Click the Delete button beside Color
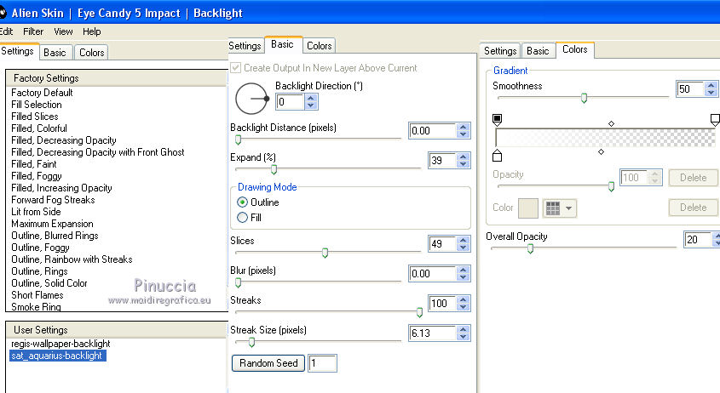The height and width of the screenshot is (393, 720). coord(693,208)
